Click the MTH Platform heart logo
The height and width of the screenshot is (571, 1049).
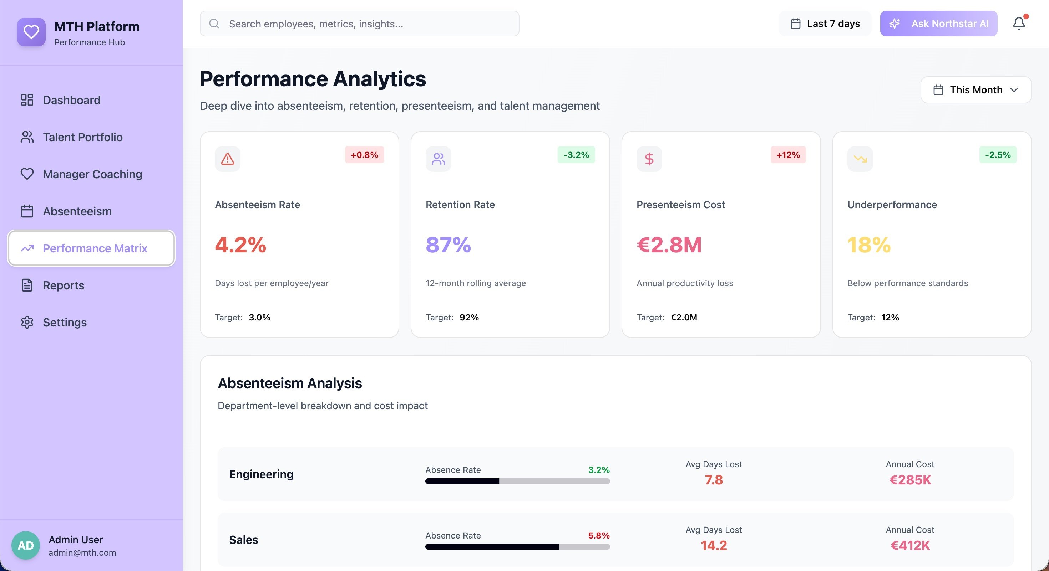31,32
